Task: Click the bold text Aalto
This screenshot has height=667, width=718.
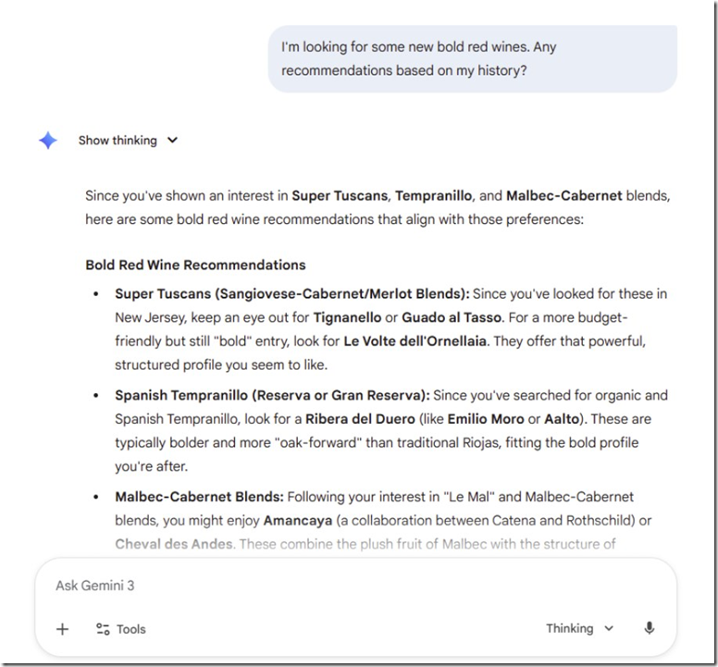Action: (562, 419)
